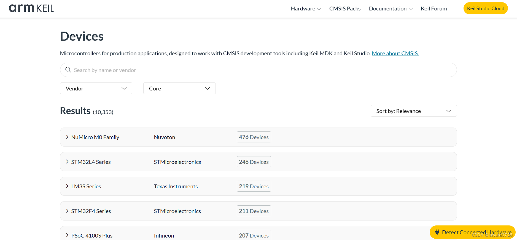Go to Keil Forum

tap(434, 9)
